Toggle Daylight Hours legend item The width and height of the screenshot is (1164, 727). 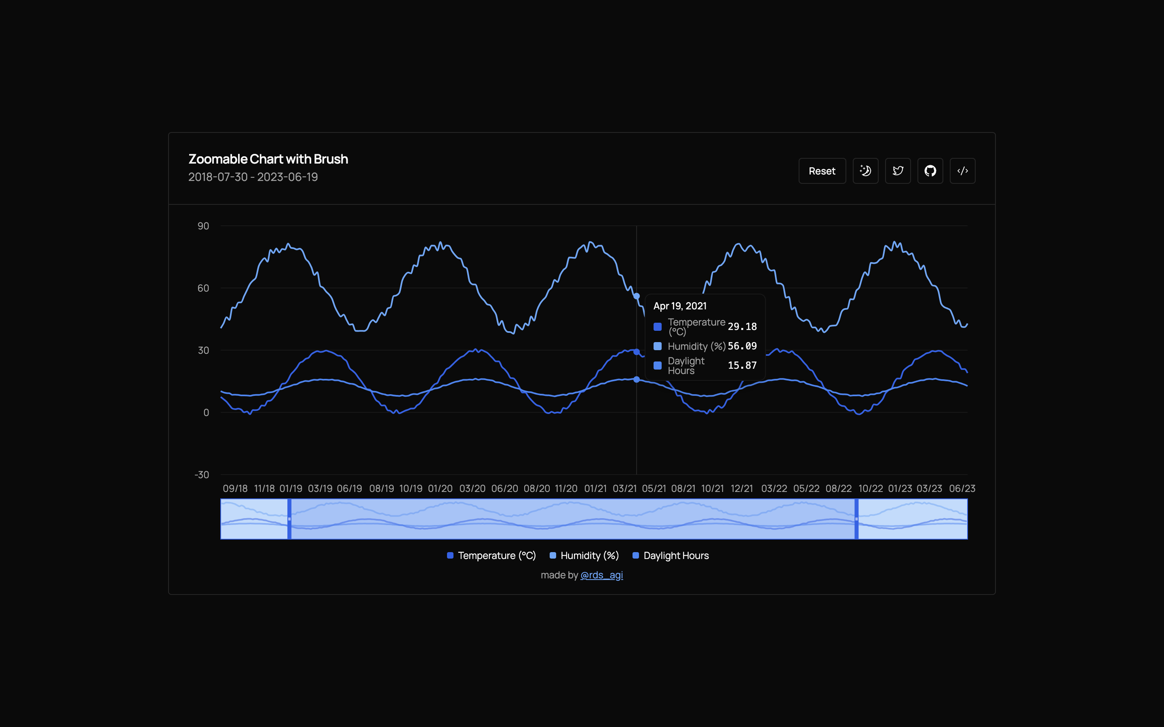click(x=675, y=555)
